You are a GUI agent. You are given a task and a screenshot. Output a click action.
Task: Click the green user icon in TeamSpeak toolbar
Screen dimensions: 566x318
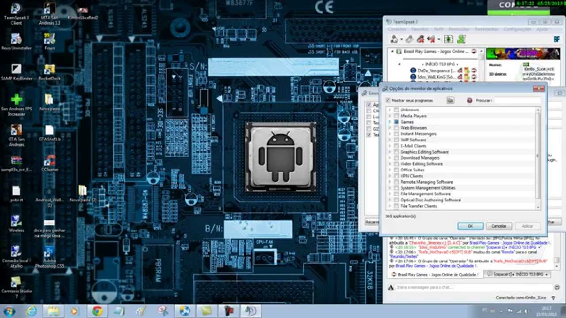(x=461, y=39)
